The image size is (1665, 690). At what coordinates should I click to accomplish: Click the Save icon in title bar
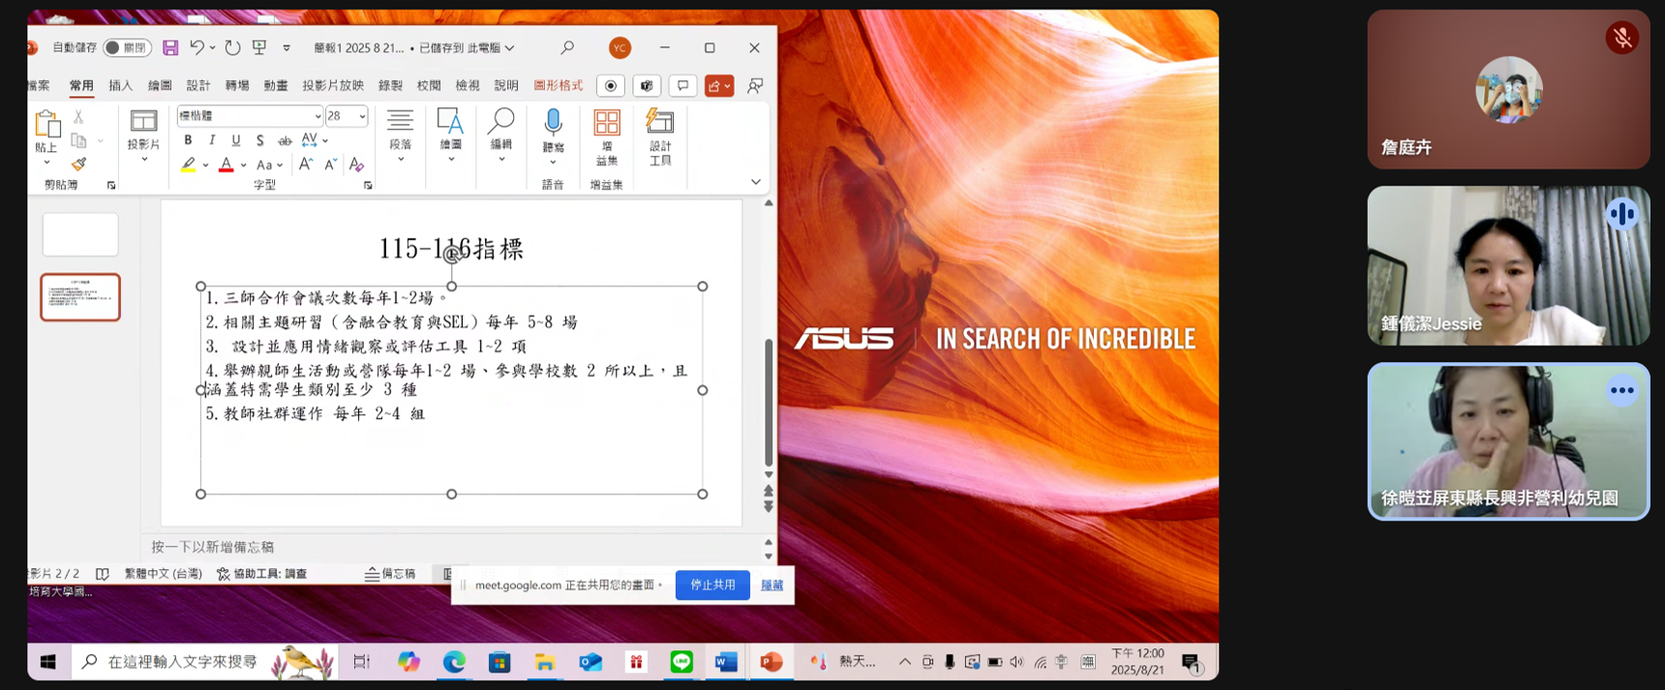170,47
